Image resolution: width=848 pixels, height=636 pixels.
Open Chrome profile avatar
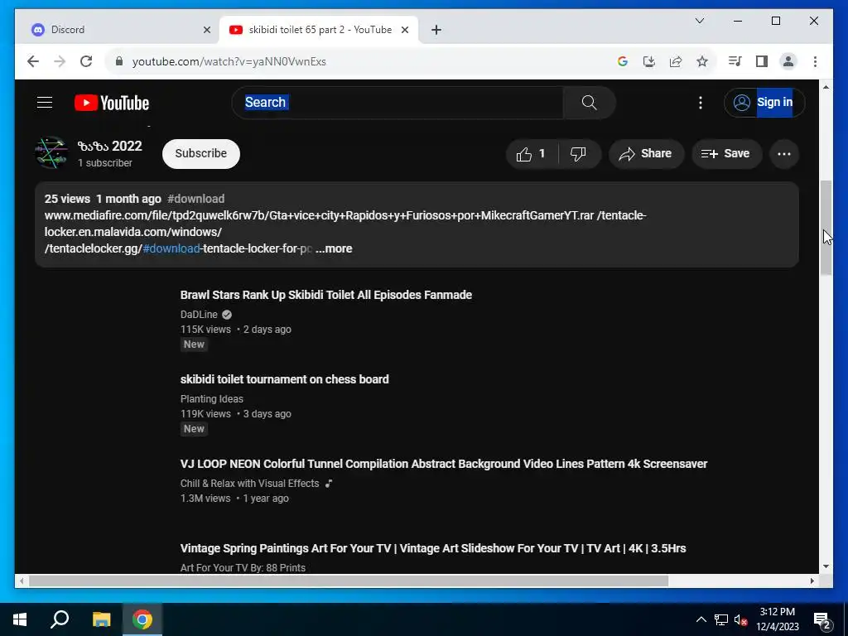click(x=788, y=61)
